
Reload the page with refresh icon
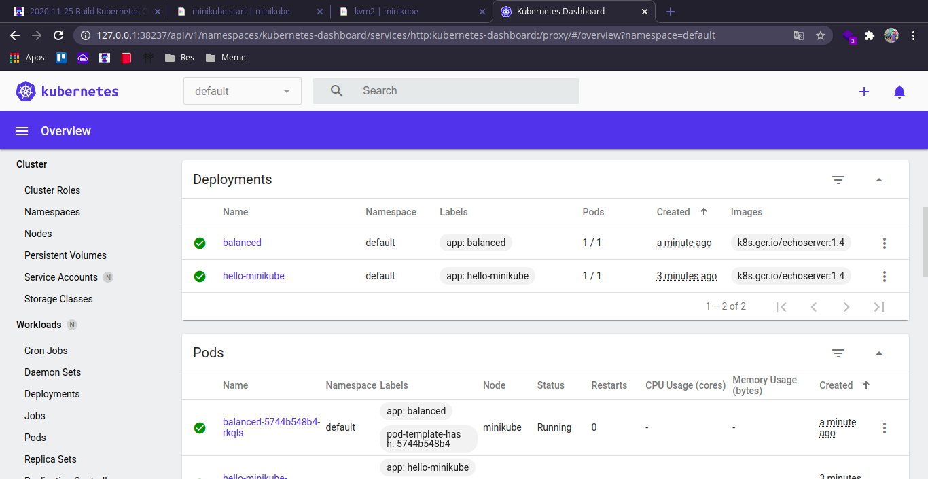(x=58, y=35)
